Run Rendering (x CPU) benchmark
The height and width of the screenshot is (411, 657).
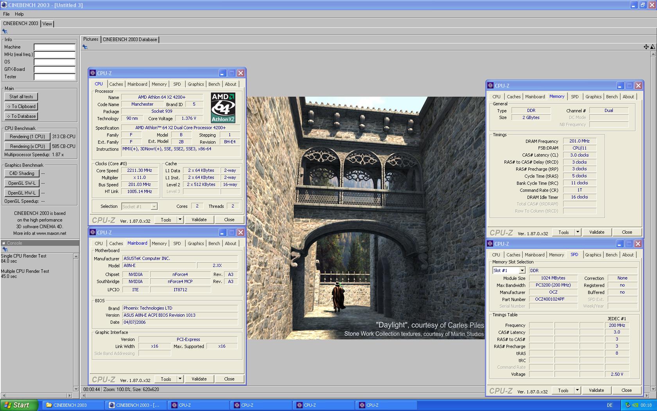[27, 146]
